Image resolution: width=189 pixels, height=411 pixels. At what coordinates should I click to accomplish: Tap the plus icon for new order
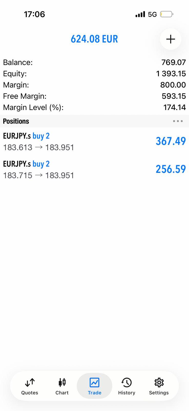point(171,39)
